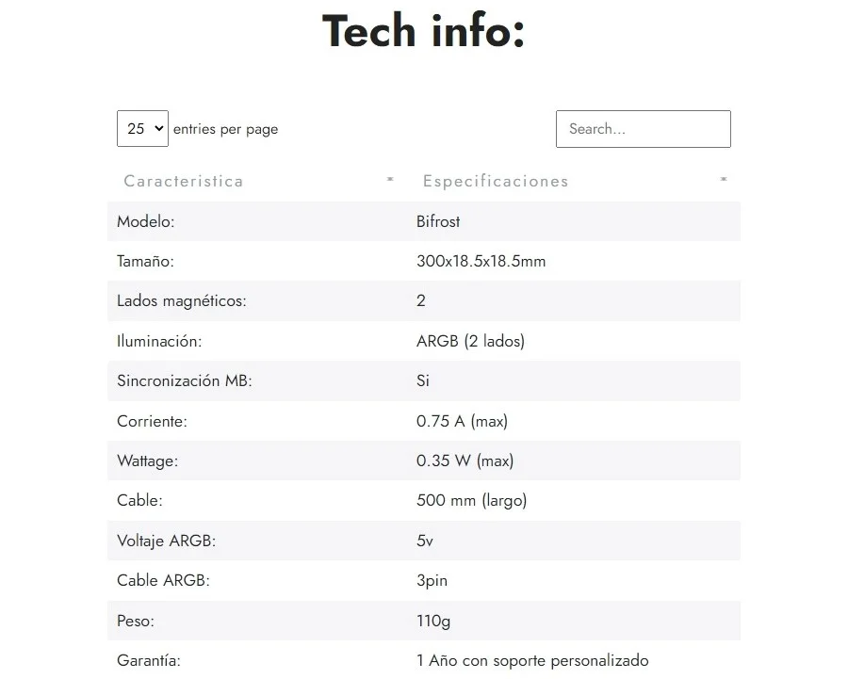Open the entries per page dropdown
Viewport: 848px width, 679px height.
click(142, 129)
